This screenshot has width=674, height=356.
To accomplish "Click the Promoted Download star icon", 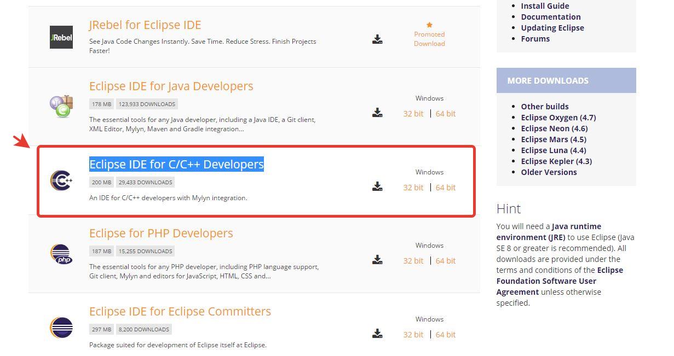I will pos(429,25).
